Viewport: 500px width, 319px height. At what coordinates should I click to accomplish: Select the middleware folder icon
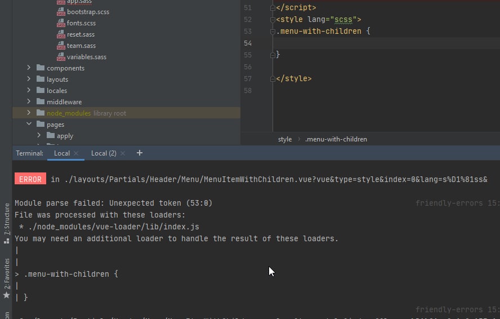[41, 101]
